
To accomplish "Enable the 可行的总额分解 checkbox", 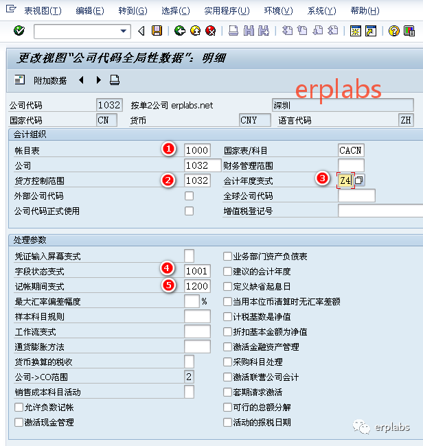I will pyautogui.click(x=227, y=407).
